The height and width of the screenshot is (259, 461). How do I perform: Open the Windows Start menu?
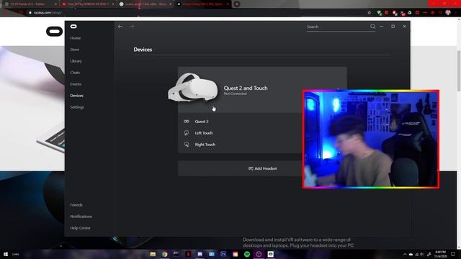coord(5,254)
